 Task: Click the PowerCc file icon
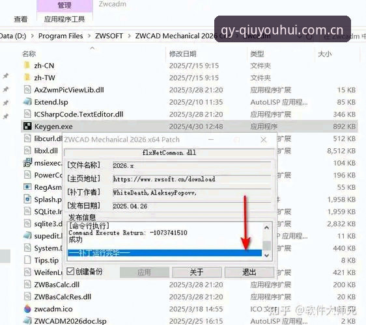[27, 175]
